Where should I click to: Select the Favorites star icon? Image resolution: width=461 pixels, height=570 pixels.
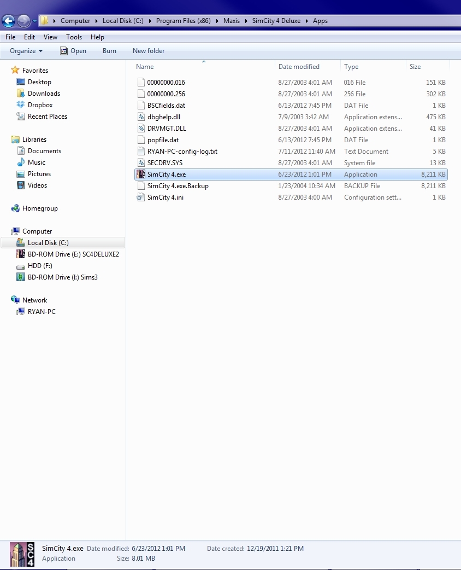click(x=15, y=70)
